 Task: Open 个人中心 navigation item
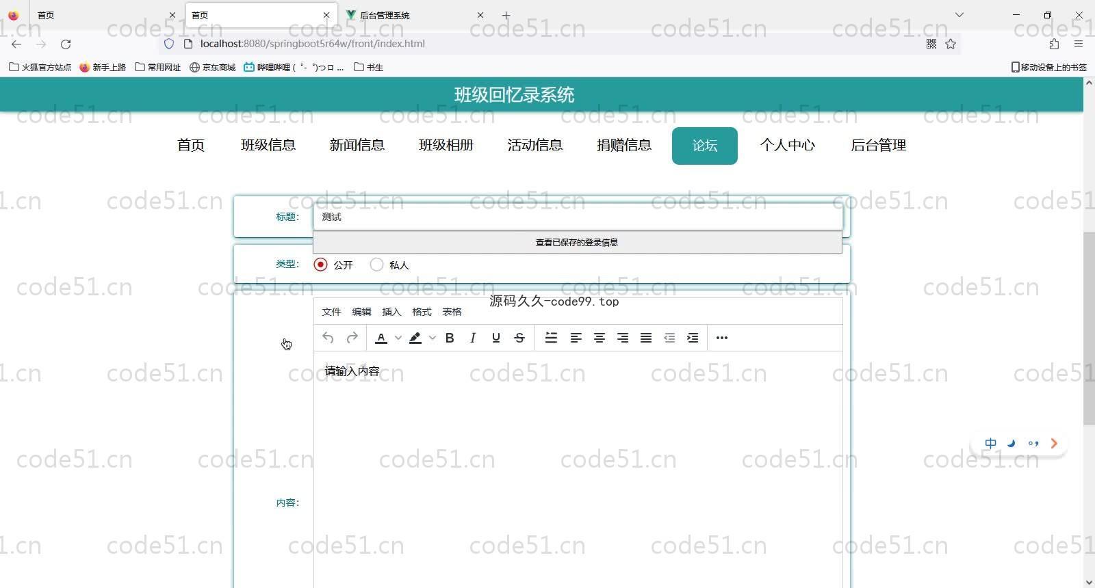tap(788, 145)
